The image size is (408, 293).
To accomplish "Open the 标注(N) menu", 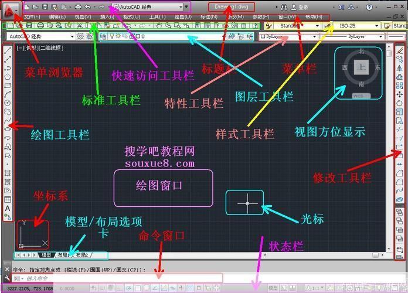I will pyautogui.click(x=209, y=17).
